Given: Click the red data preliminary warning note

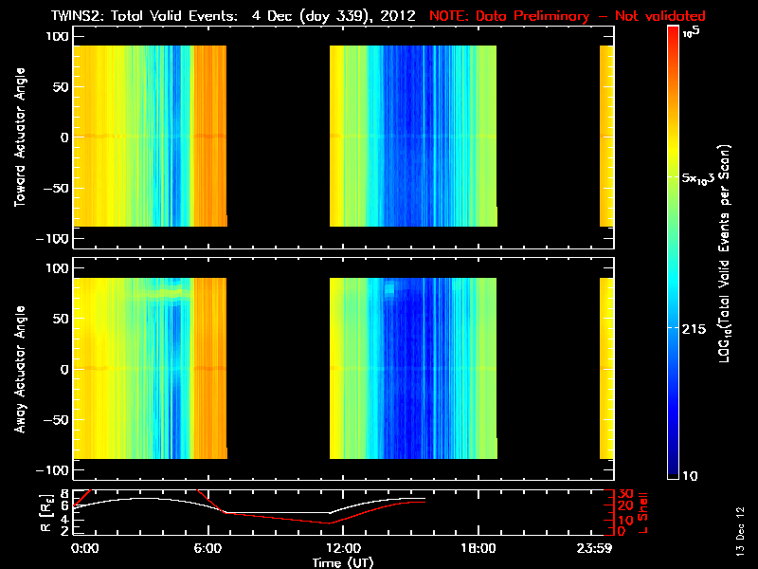Looking at the screenshot, I should point(567,15).
